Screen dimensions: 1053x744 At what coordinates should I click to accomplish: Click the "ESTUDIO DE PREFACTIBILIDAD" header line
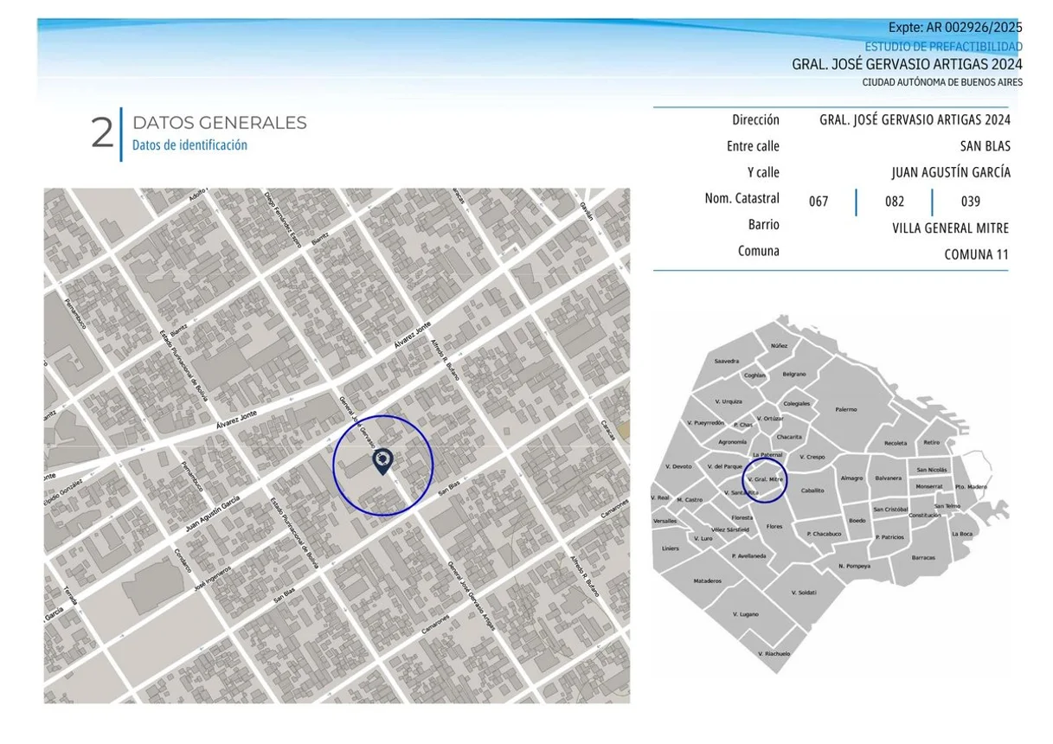coord(943,47)
